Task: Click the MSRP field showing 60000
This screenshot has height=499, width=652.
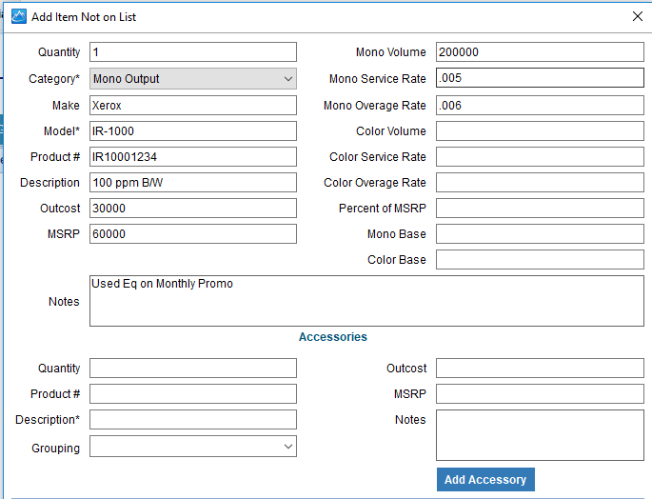Action: (x=193, y=234)
